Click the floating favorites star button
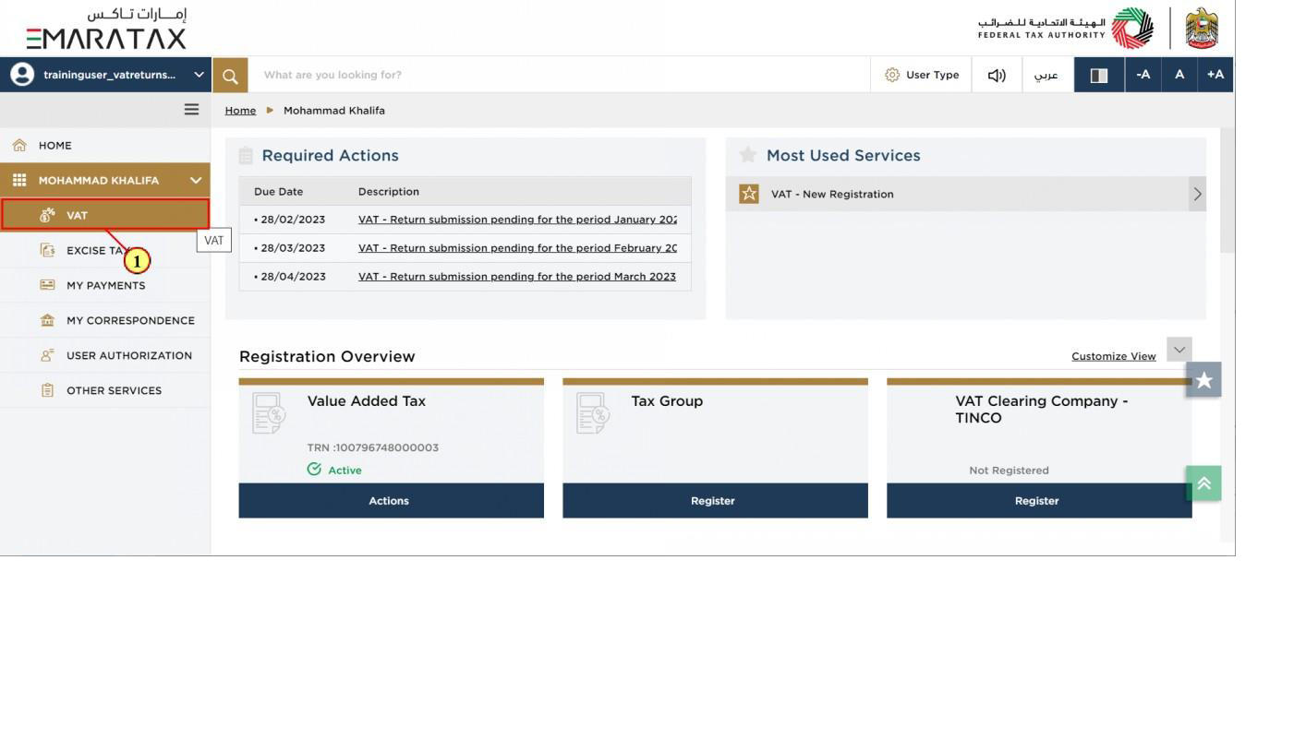 (1203, 379)
